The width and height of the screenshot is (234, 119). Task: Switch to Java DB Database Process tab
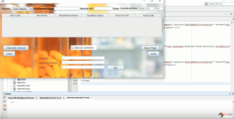(x=21, y=98)
